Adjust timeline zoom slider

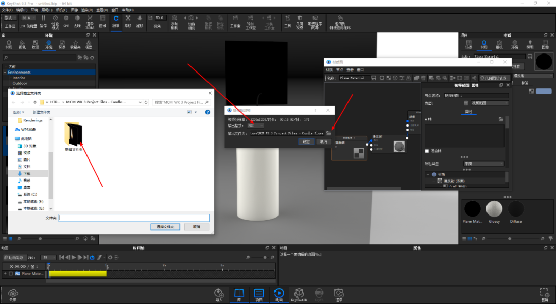265,257
